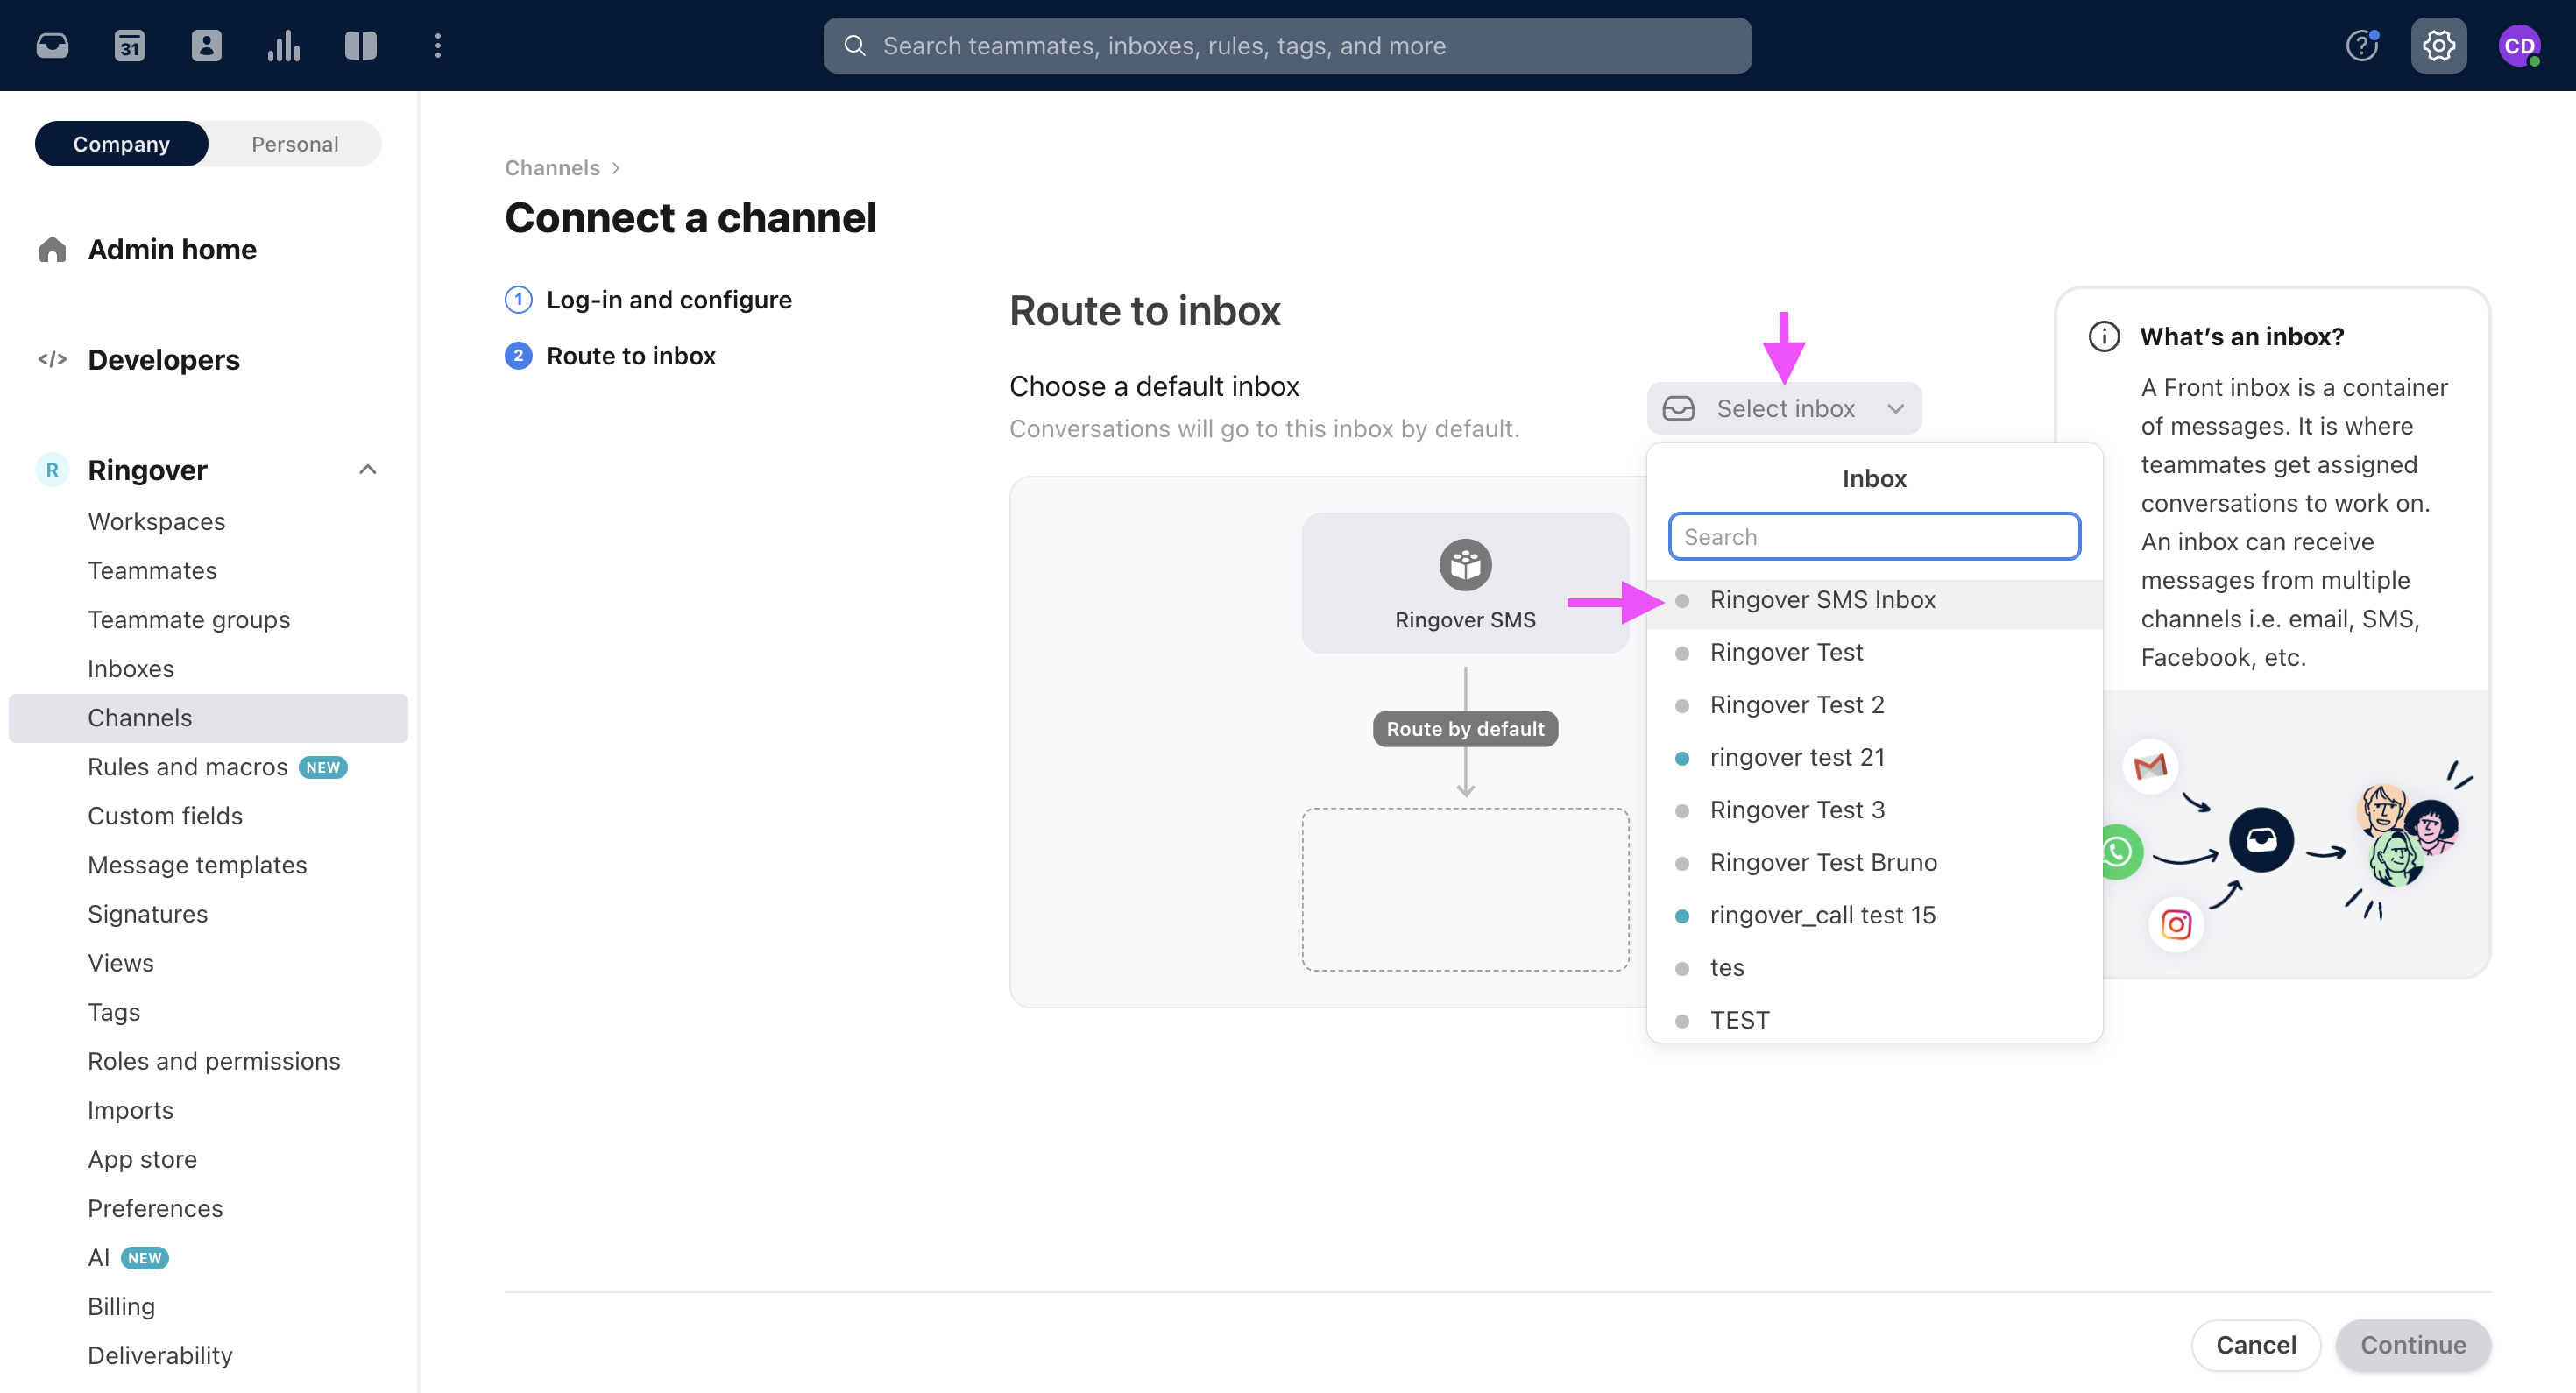The height and width of the screenshot is (1393, 2576).
Task: Click the Admin home icon
Action: (52, 249)
